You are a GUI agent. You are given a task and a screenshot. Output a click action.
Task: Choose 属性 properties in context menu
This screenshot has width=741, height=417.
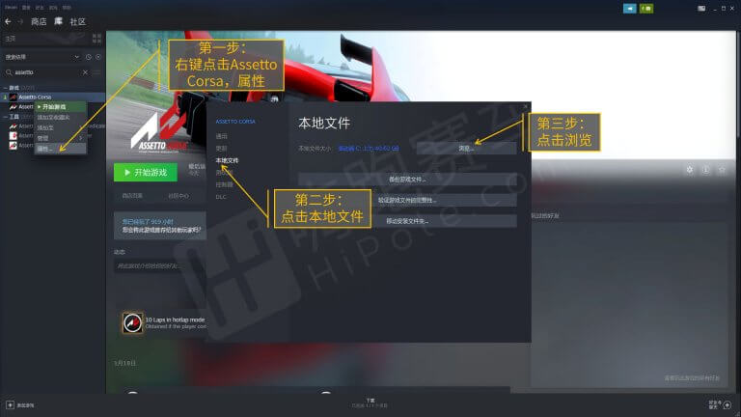[x=61, y=149]
